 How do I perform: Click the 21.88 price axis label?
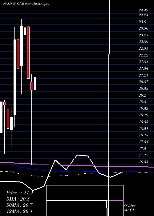(143, 62)
